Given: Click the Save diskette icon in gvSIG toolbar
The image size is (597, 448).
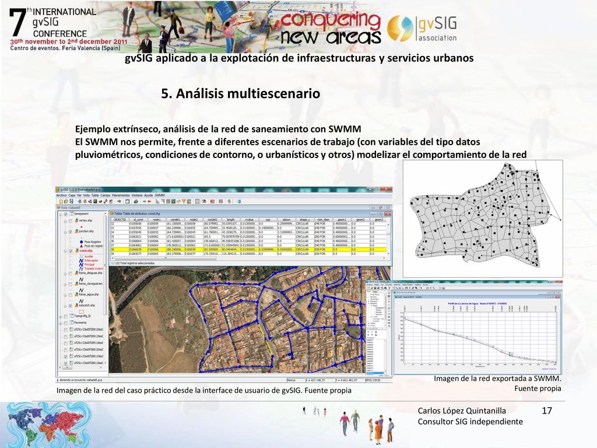Looking at the screenshot, I should (x=71, y=201).
